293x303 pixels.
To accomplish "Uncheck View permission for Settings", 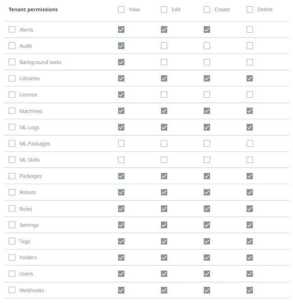I will (x=121, y=225).
